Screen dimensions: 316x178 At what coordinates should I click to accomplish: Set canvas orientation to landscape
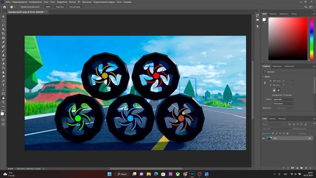[x=278, y=90]
